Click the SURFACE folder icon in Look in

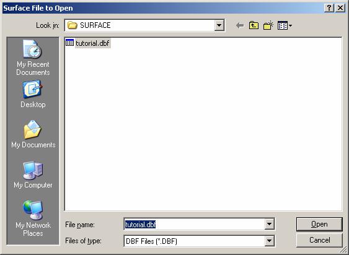pyautogui.click(x=73, y=25)
